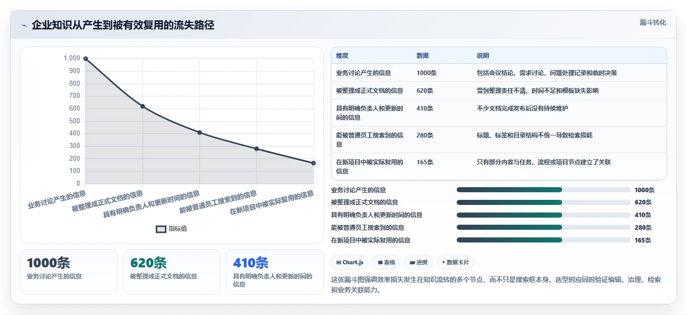The height and width of the screenshot is (315, 687).
Task: Click the x-axis label 被整理成正式文档的信息
Action: pyautogui.click(x=108, y=201)
